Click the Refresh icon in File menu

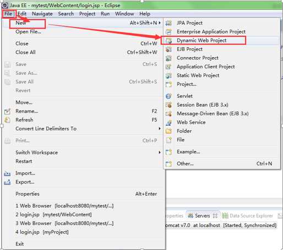click(7, 120)
